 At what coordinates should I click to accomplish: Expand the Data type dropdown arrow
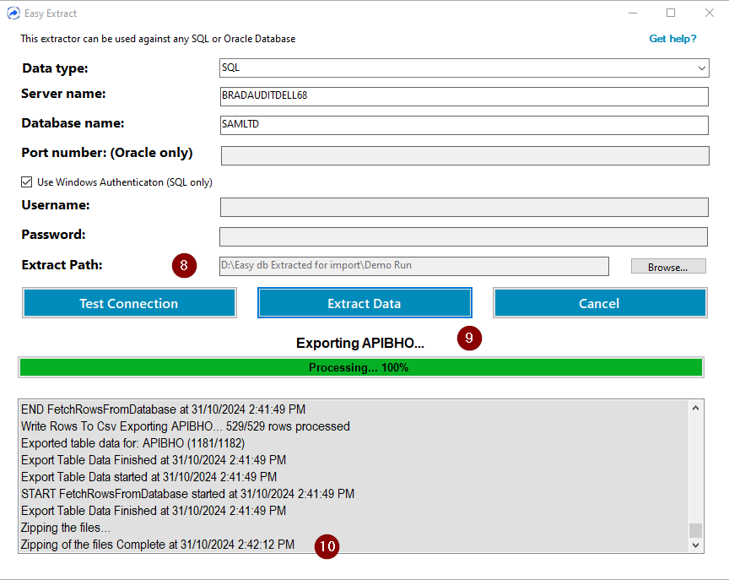click(x=701, y=68)
